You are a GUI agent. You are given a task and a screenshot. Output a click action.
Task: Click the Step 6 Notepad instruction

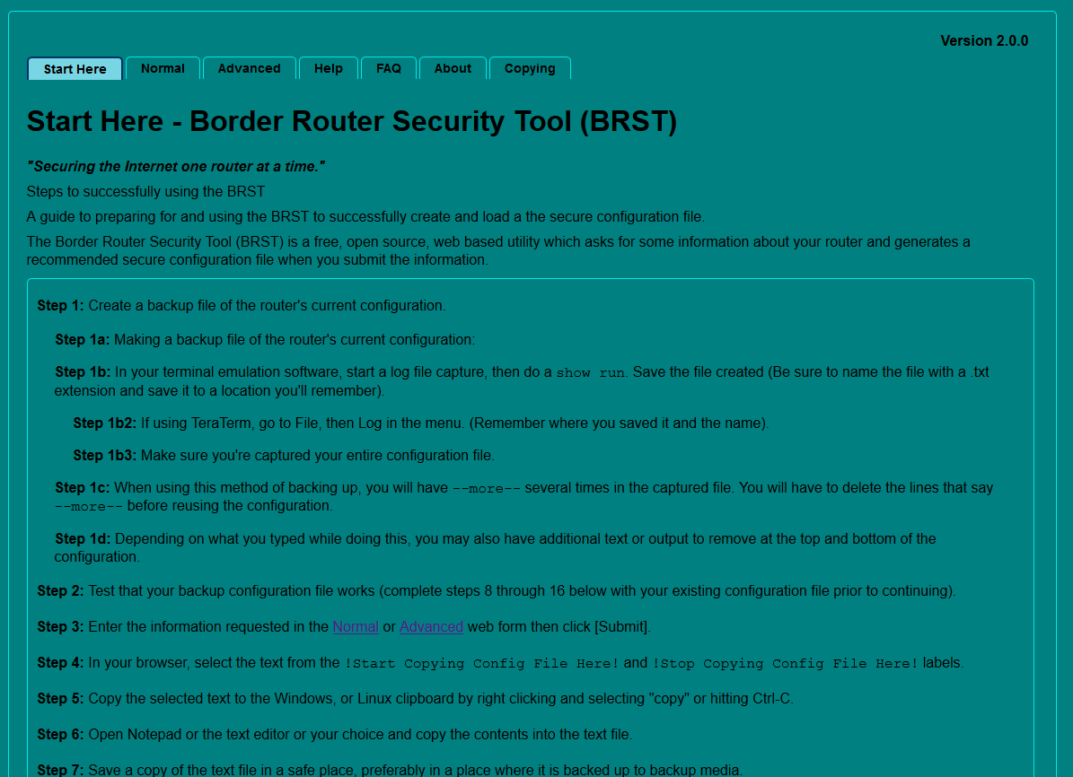(x=359, y=735)
